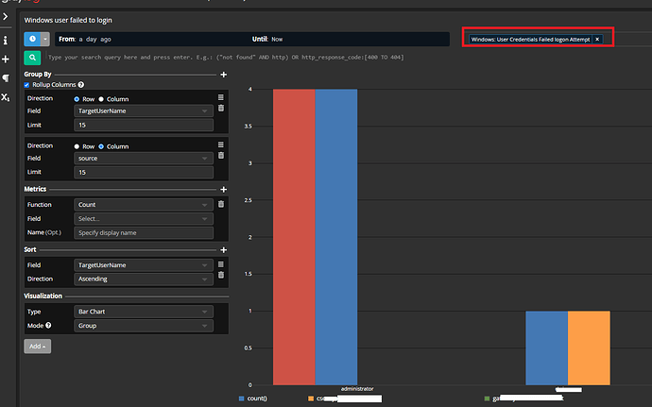Open the TargetUserName group field dropdown
The image size is (652, 407).
[144, 111]
